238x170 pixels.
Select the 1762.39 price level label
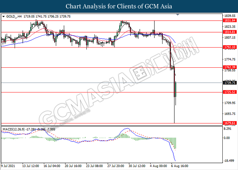point(230,67)
